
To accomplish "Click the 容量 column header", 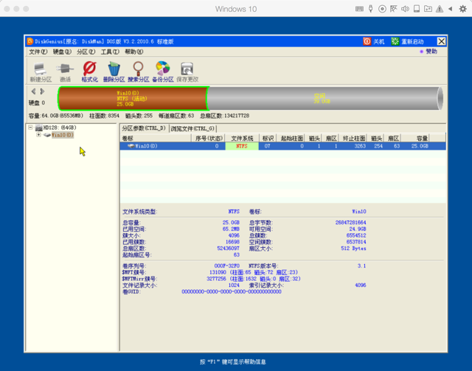I will pos(415,138).
